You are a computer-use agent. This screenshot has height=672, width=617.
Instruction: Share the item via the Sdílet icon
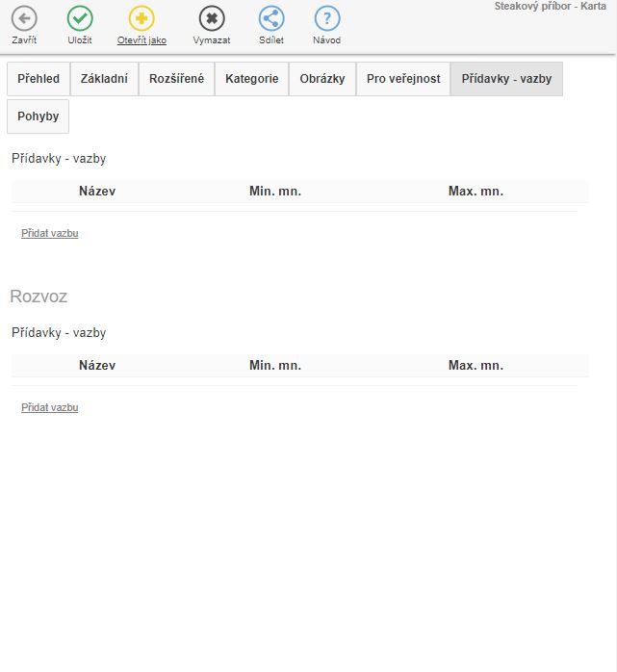click(271, 18)
